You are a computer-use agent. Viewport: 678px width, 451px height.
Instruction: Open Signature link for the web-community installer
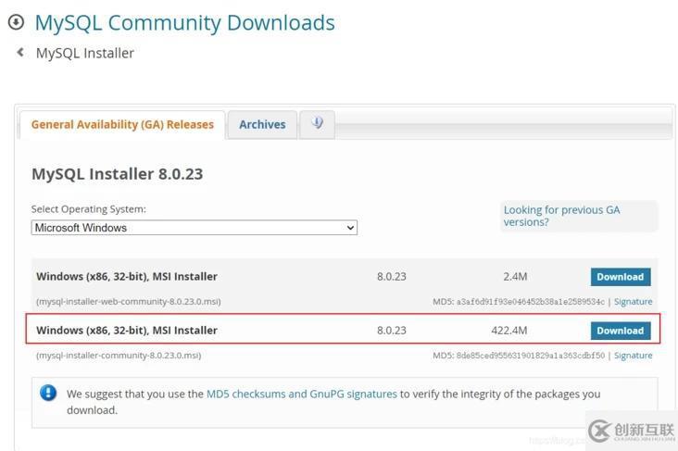pyautogui.click(x=633, y=301)
